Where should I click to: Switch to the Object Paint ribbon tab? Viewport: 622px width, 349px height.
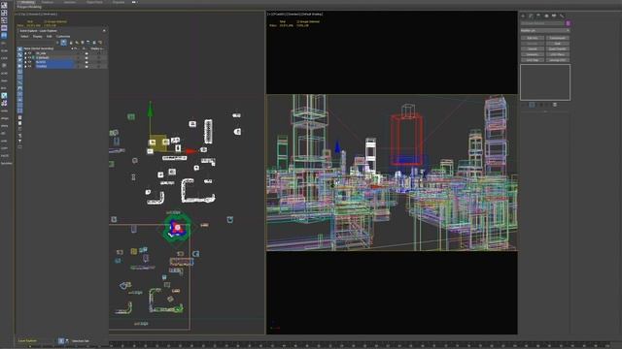[x=94, y=2]
